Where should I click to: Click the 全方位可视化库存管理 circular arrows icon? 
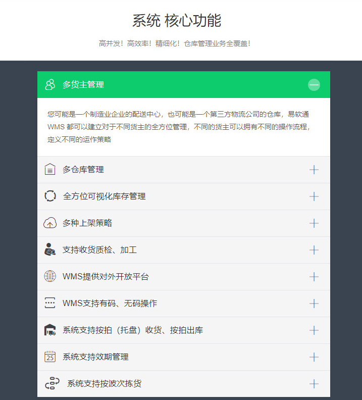coord(50,196)
